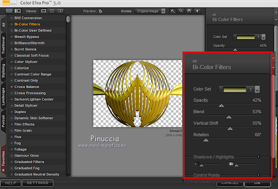Expand the Shadows / Highlights section arrow
278x189 pixels.
(259, 157)
